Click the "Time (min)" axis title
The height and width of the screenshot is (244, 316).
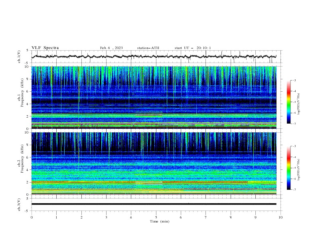click(160, 221)
